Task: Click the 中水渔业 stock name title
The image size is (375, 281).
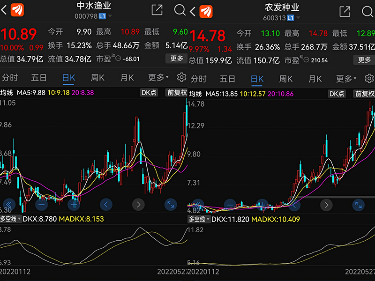Action: (94, 6)
